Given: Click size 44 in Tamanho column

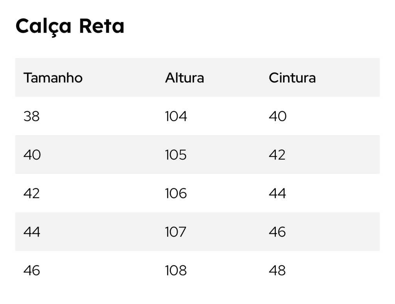Looking at the screenshot, I should pyautogui.click(x=32, y=232).
